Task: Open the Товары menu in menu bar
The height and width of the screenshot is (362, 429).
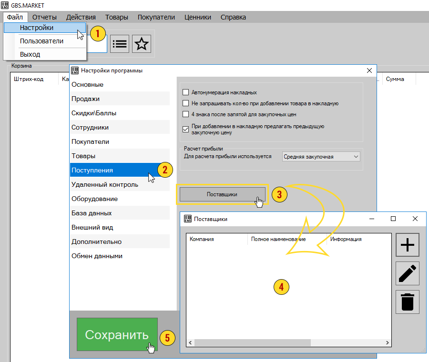Action: pos(117,17)
